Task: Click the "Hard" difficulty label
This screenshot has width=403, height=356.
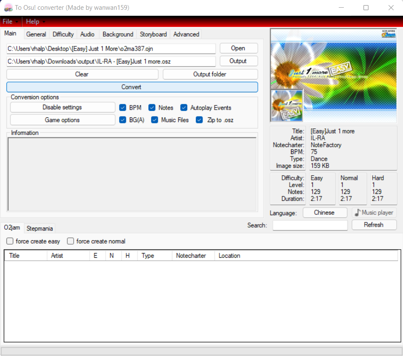Action: pos(378,178)
